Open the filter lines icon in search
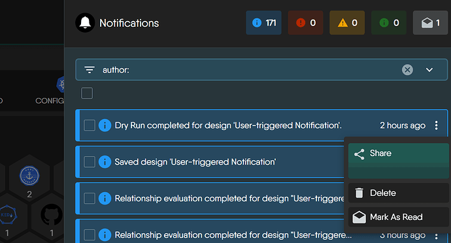451x243 pixels. pyautogui.click(x=90, y=70)
